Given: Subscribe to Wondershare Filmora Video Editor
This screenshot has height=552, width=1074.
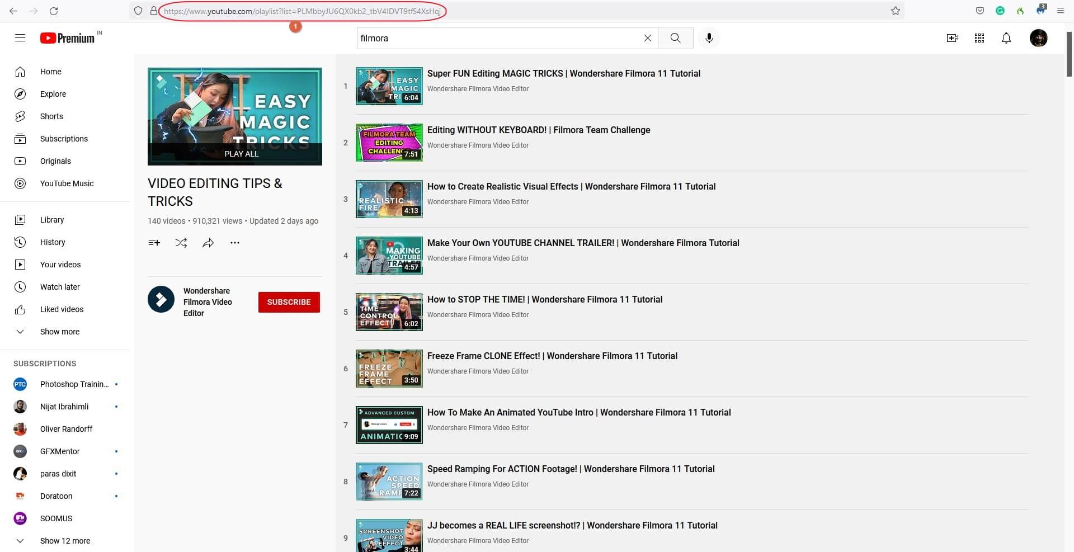Looking at the screenshot, I should [289, 302].
